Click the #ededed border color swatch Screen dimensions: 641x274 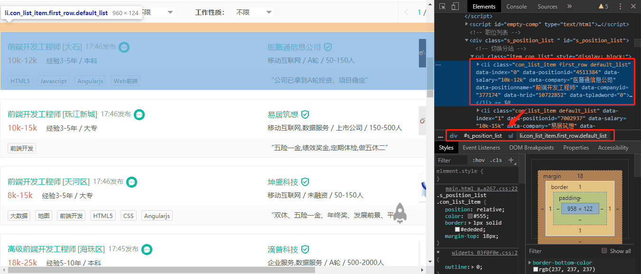tap(457, 229)
